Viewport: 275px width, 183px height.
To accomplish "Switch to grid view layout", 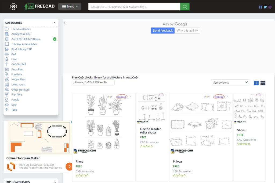I will click(x=256, y=83).
